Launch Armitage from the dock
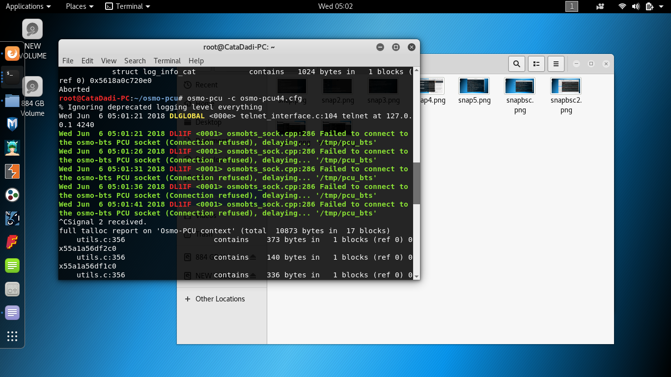 [12, 147]
